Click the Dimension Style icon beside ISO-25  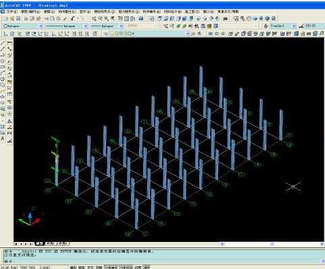301,26
